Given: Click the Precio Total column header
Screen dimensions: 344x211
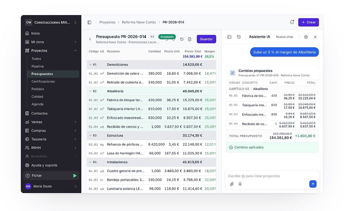Looking at the screenshot, I should point(193,51).
